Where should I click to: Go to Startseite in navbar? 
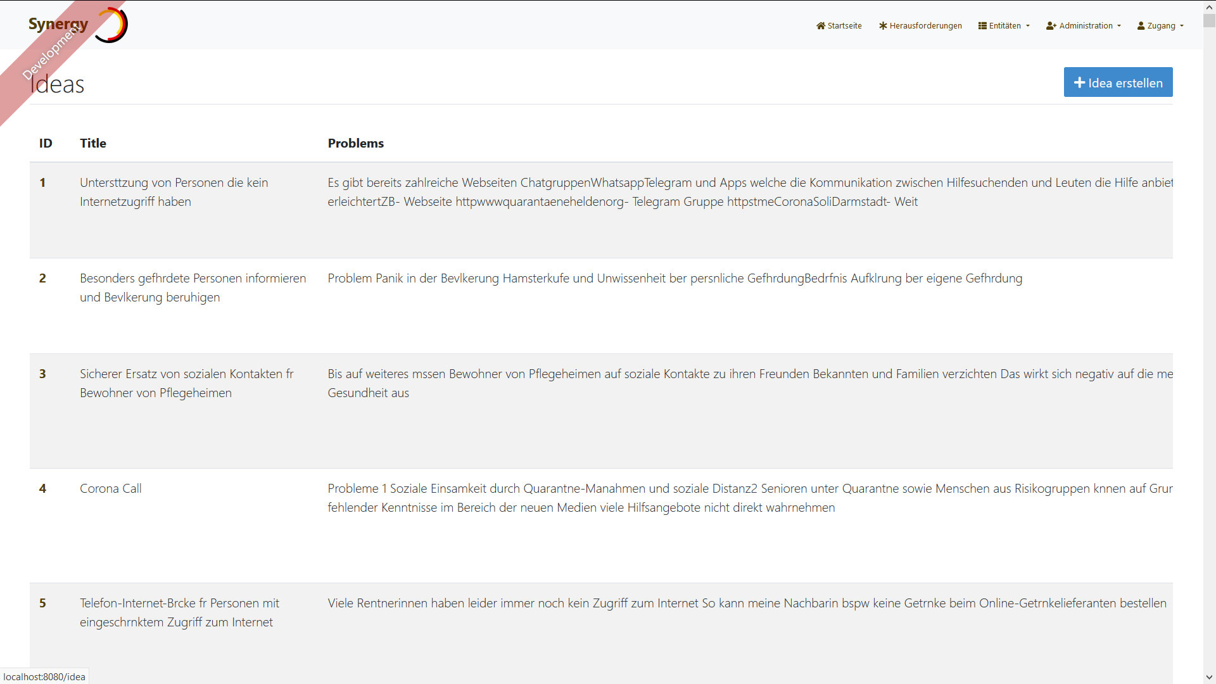tap(844, 26)
